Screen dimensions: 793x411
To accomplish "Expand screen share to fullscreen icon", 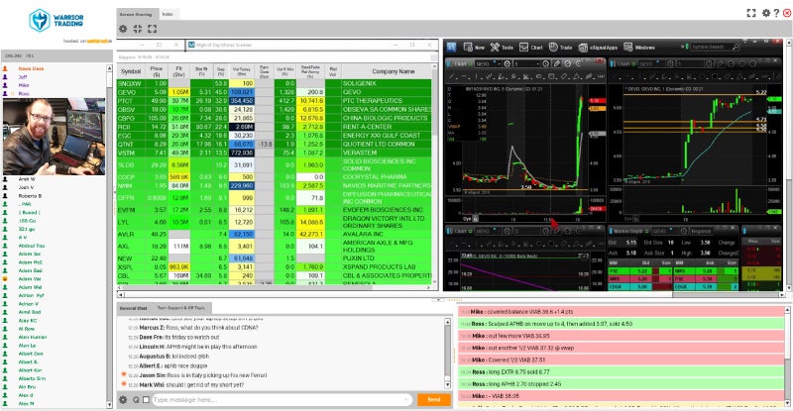I will [x=153, y=29].
